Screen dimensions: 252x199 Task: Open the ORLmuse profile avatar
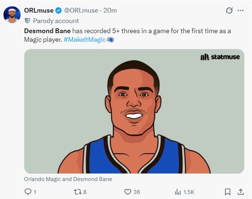[12, 15]
